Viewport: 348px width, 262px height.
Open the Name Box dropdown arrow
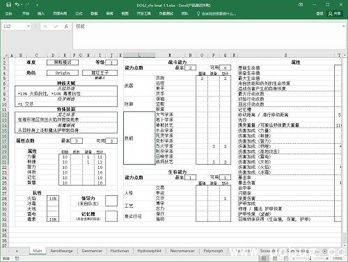29,26
